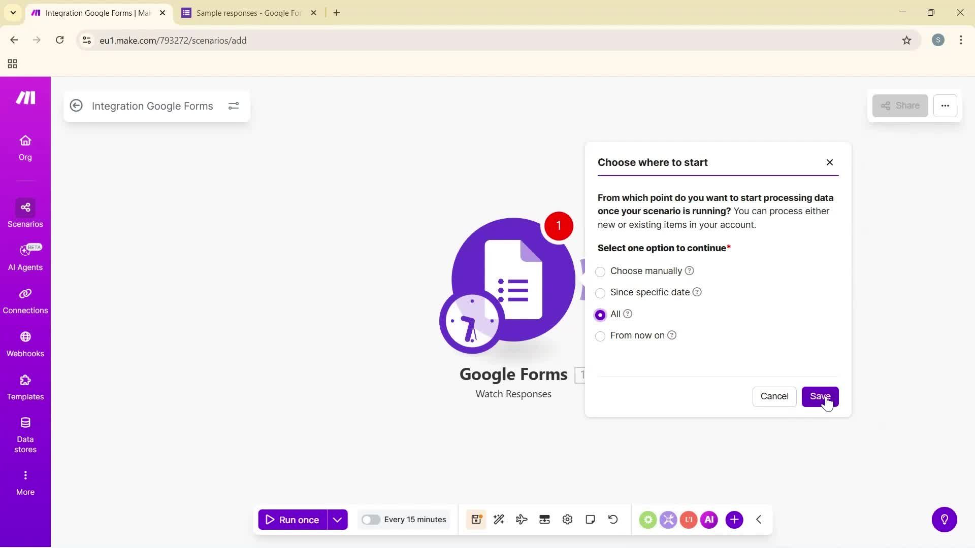Collapse the floating toolbar with left chevron
Image resolution: width=975 pixels, height=548 pixels.
tap(759, 519)
